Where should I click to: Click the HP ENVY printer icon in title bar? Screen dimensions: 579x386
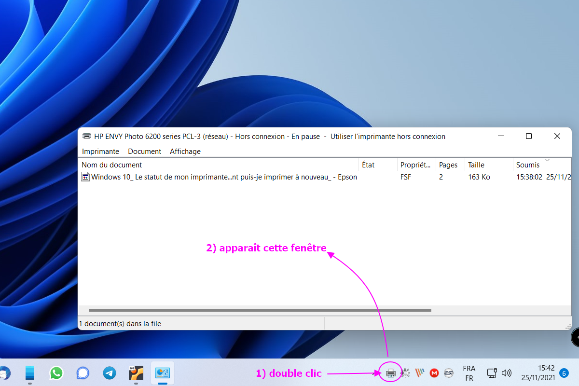click(86, 136)
